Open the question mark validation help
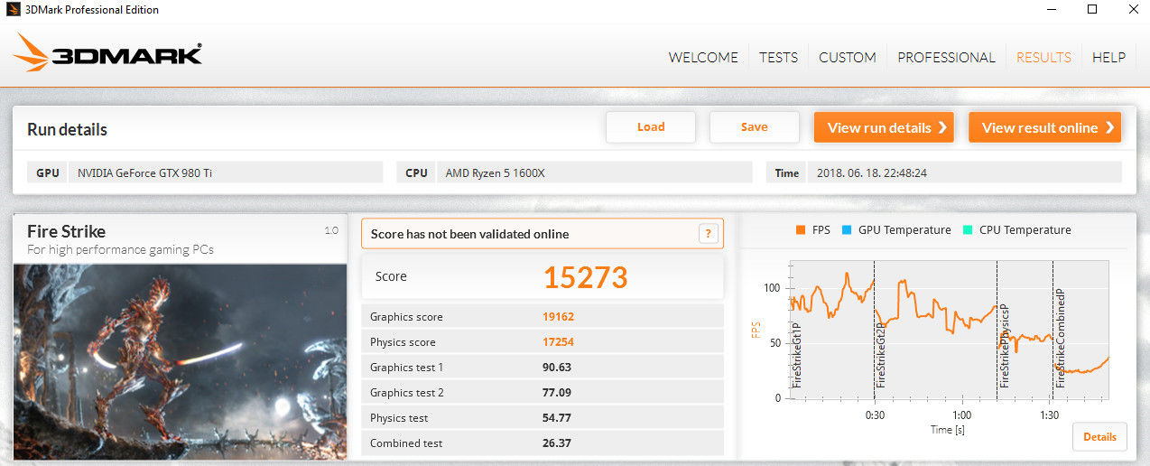 click(710, 233)
